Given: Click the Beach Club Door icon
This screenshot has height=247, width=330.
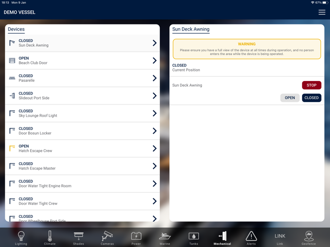Looking at the screenshot, I should [12, 61].
